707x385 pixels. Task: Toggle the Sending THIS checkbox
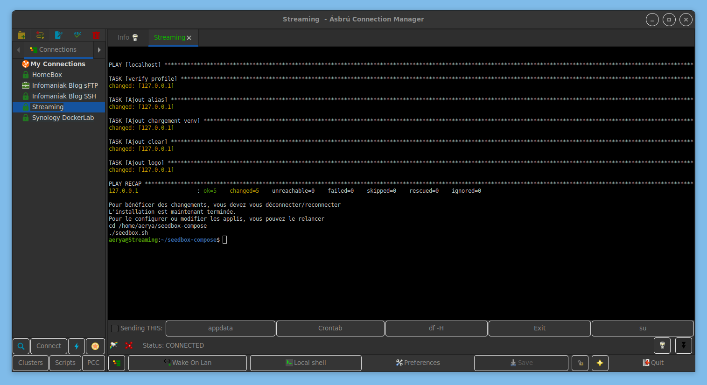(x=114, y=329)
